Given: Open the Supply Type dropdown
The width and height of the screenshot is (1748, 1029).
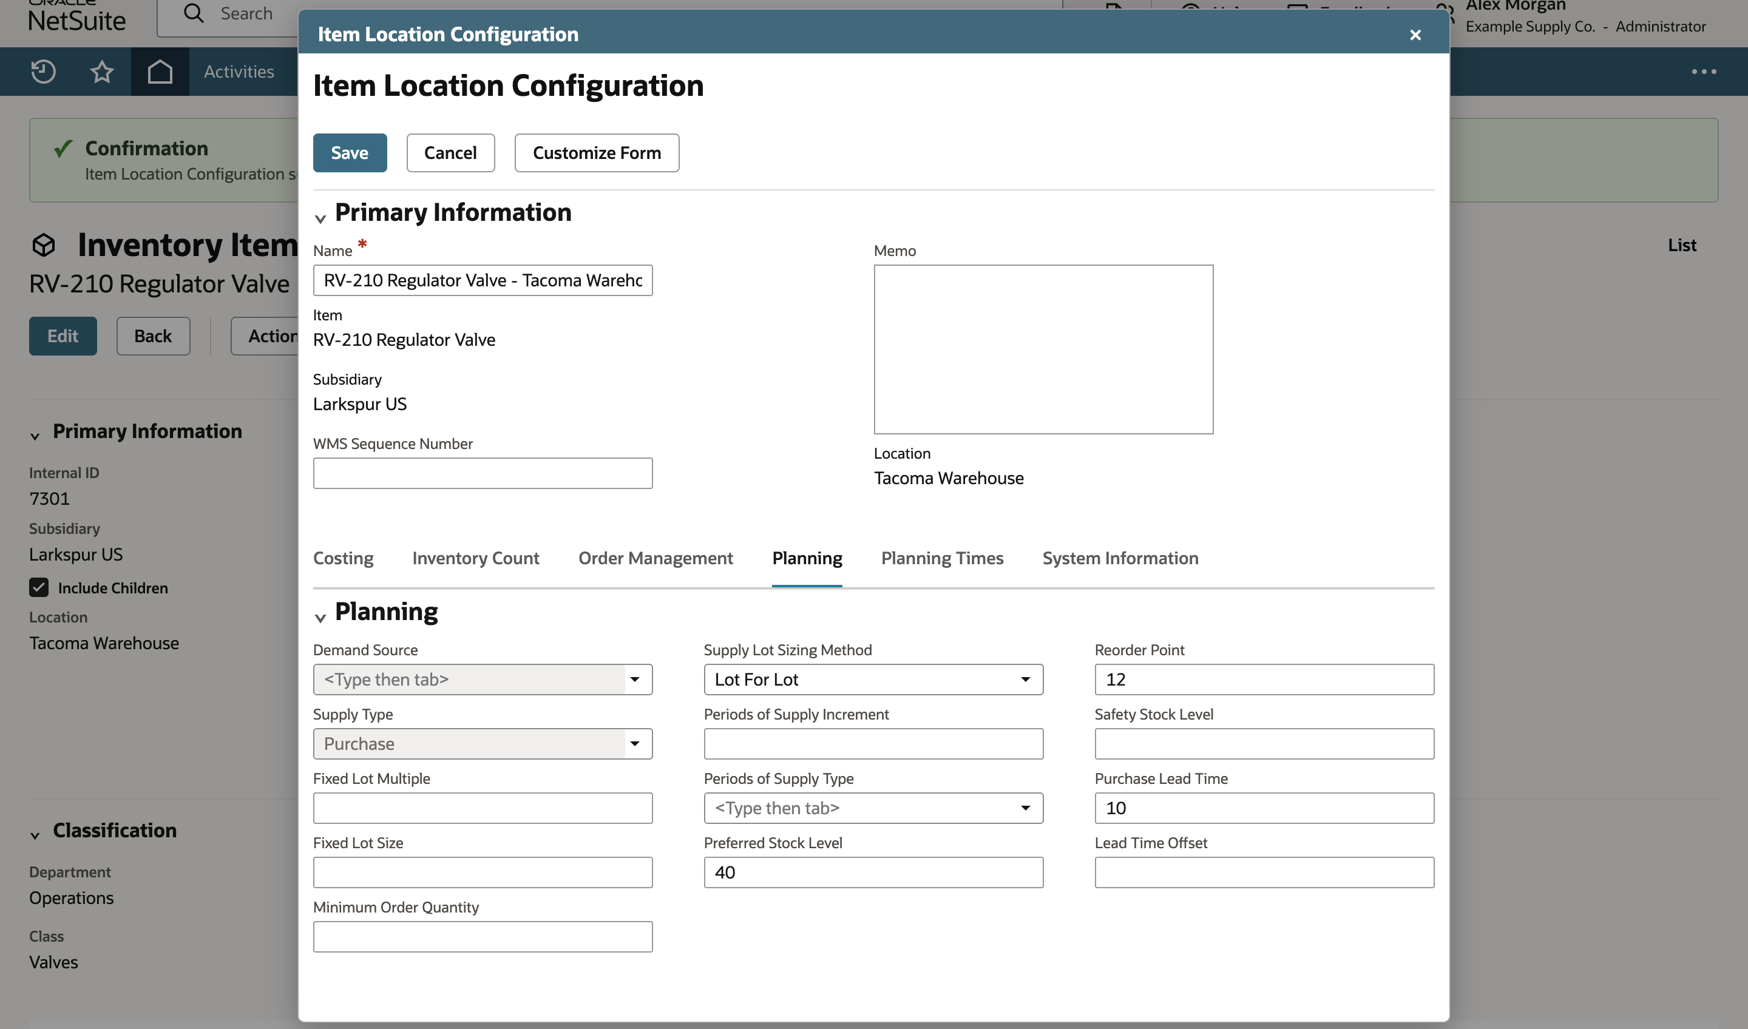Looking at the screenshot, I should coord(635,743).
